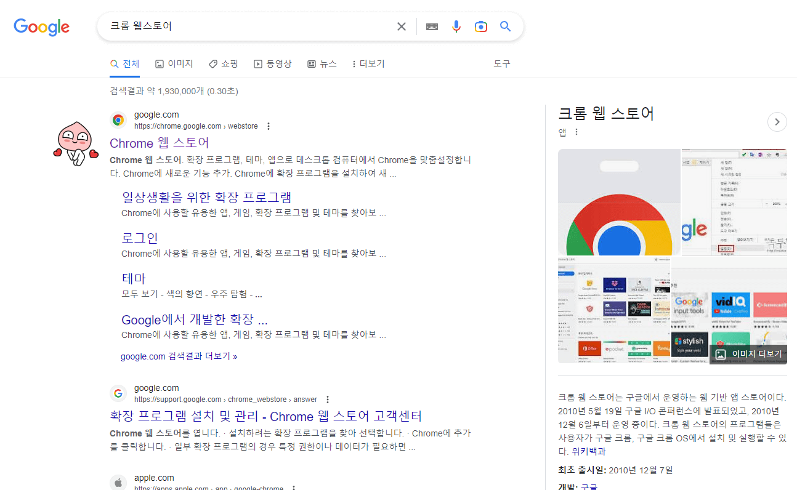Open Google Lens image search camera icon

click(x=480, y=26)
